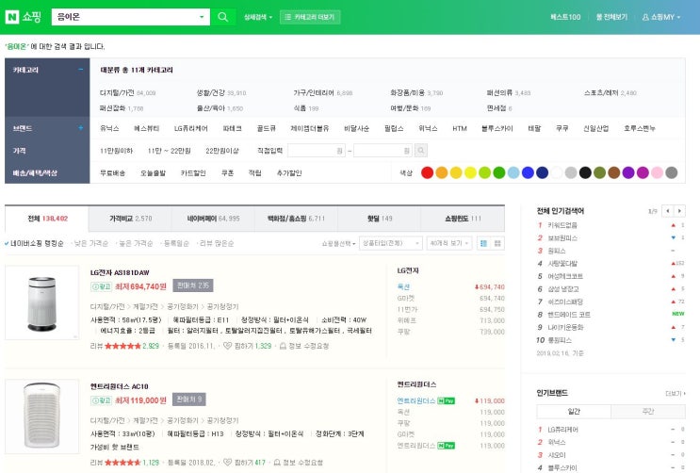Open the 쇼핑MY dropdown menu

point(661,17)
